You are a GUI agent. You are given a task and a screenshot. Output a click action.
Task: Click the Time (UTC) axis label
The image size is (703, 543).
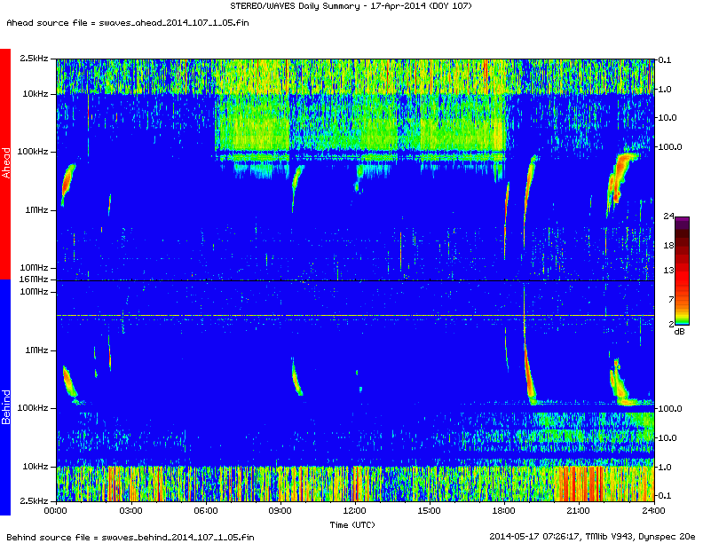tap(352, 524)
